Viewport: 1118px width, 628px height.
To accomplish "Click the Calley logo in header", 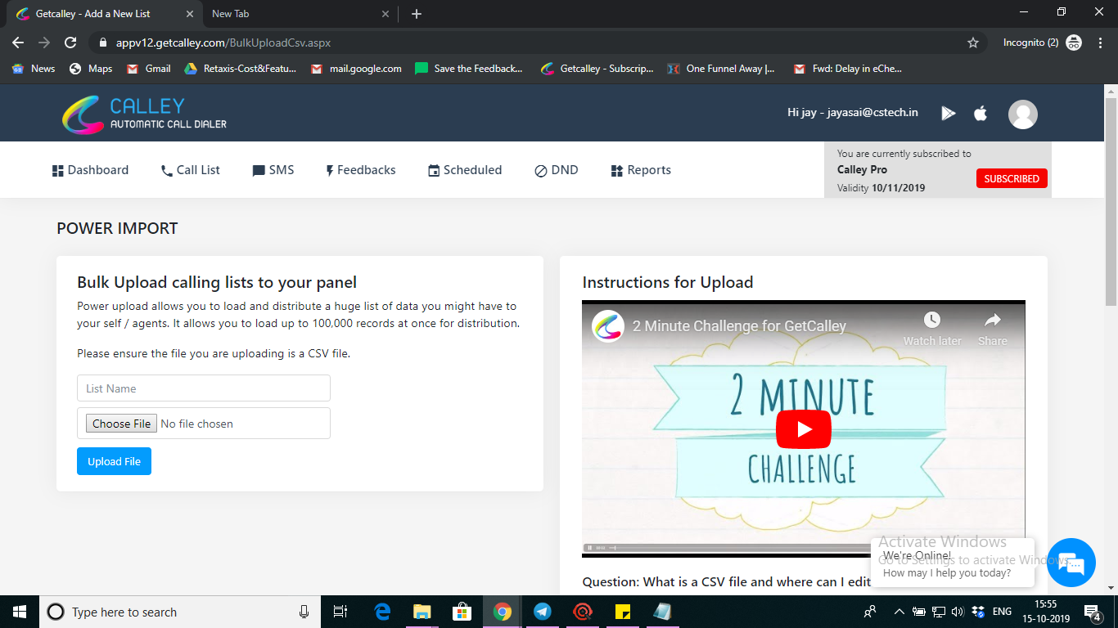I will pos(144,114).
